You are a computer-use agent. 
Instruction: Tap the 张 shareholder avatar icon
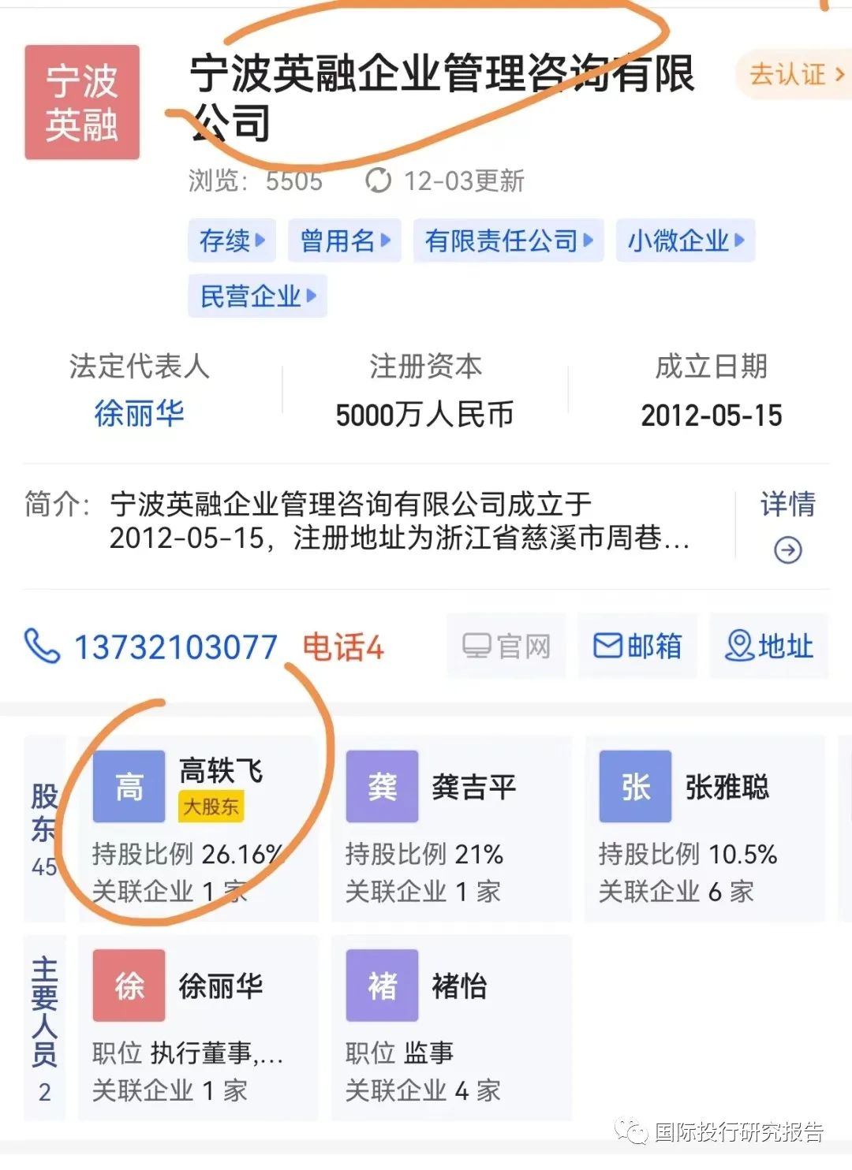[635, 787]
